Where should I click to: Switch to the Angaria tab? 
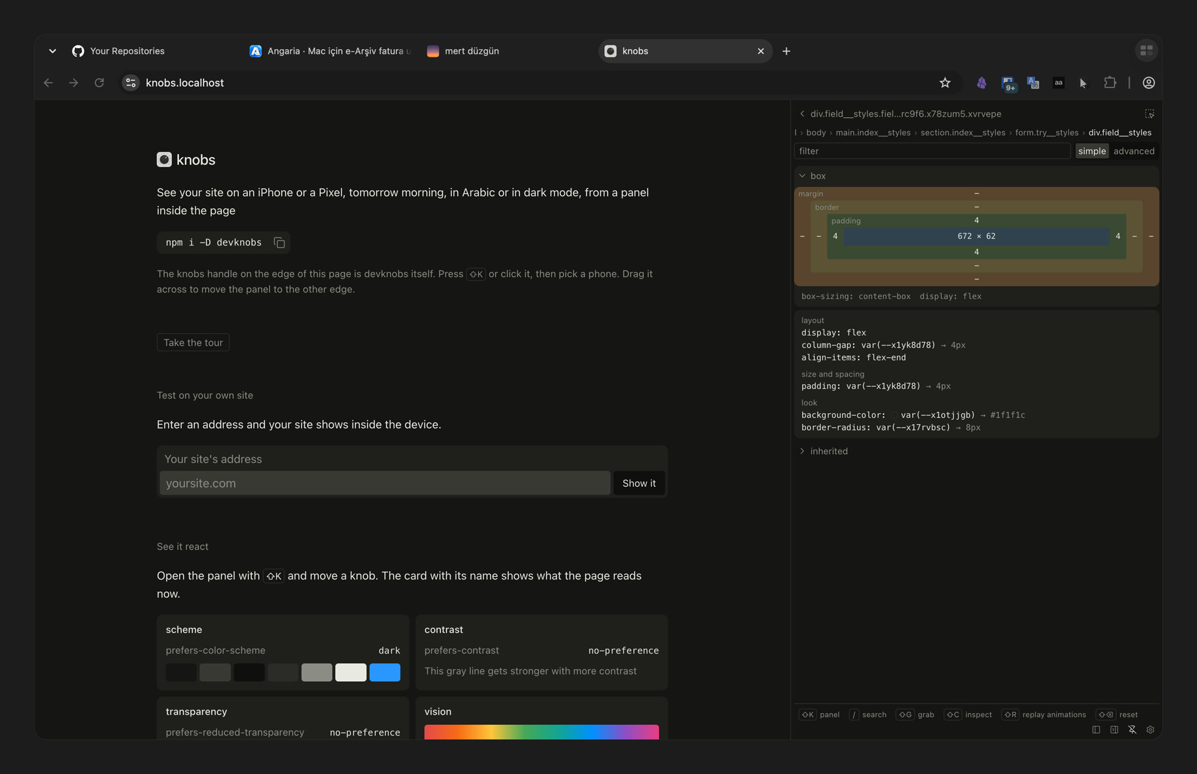coord(330,51)
